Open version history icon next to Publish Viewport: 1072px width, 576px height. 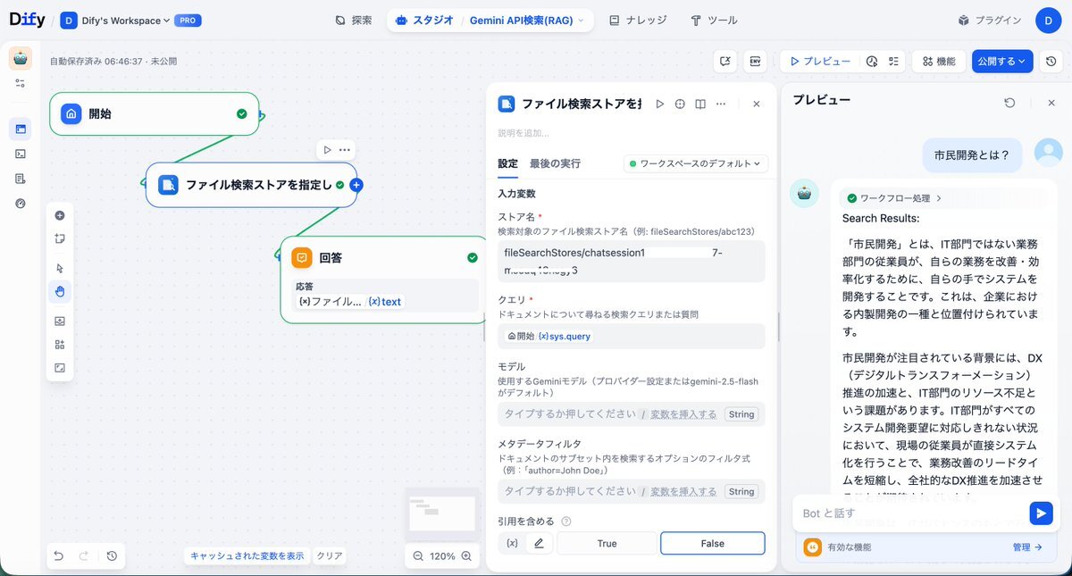[1051, 61]
